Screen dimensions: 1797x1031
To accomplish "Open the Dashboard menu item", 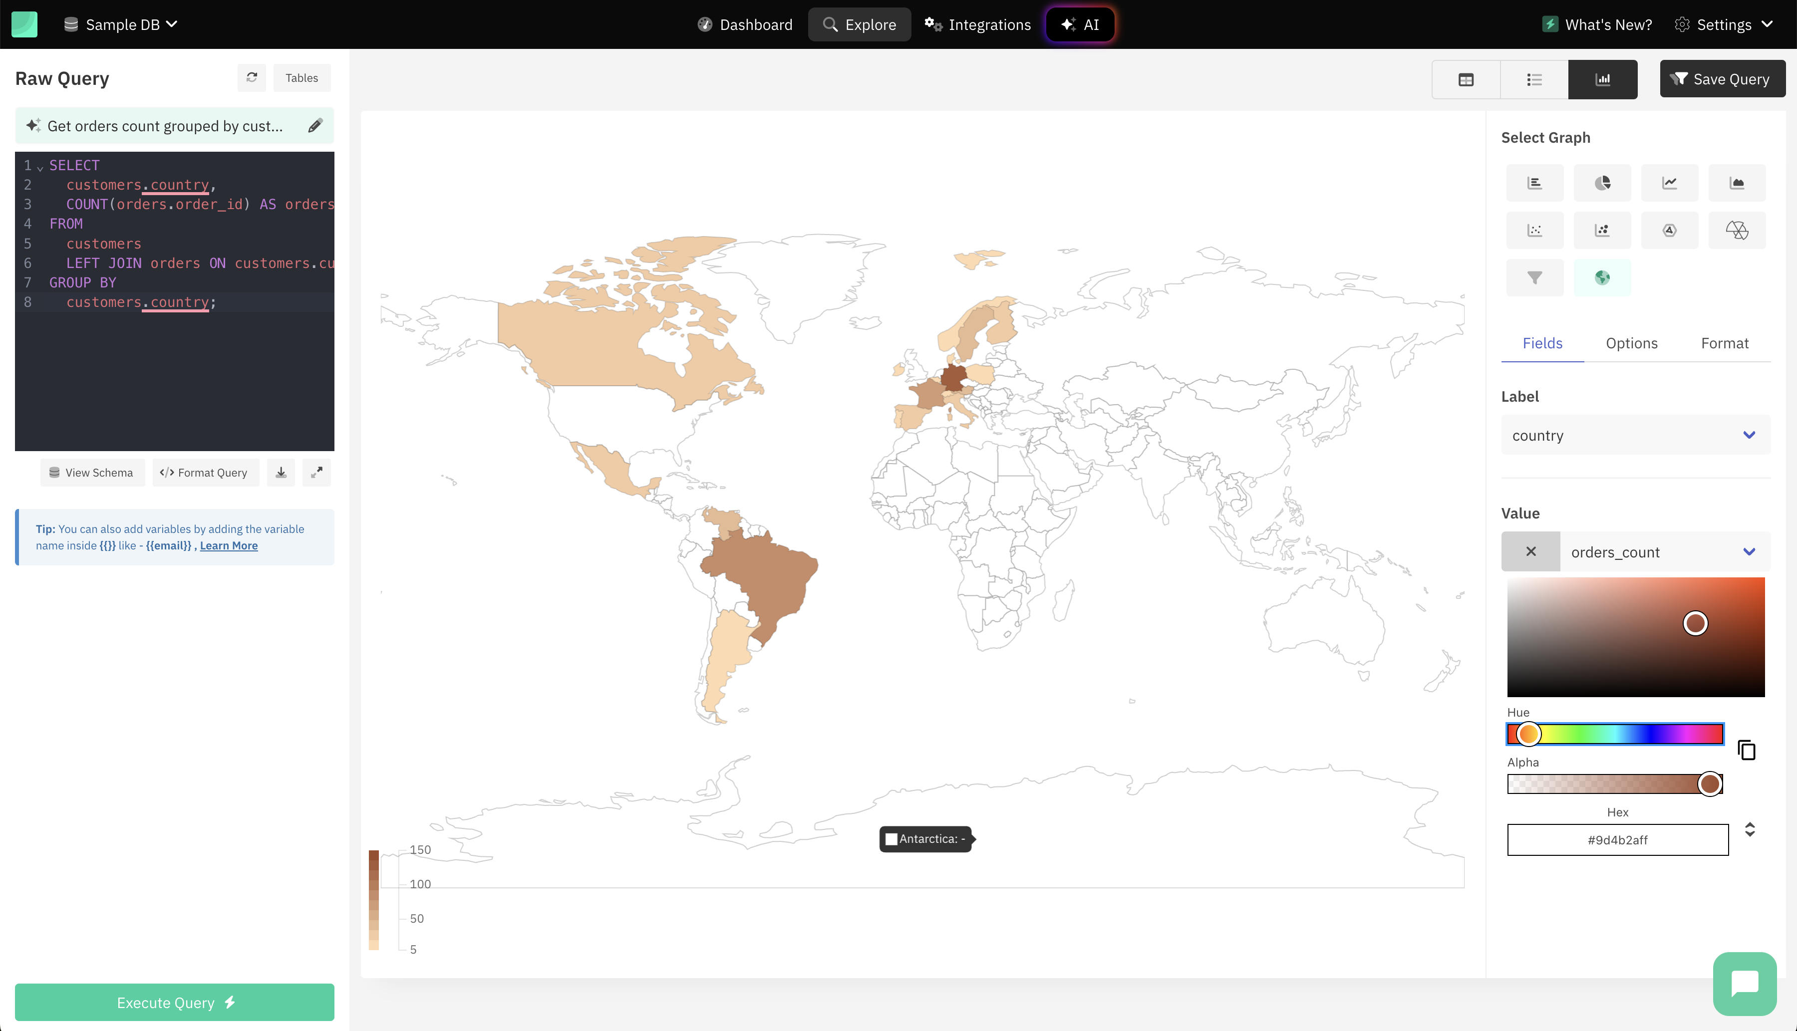I will point(744,24).
